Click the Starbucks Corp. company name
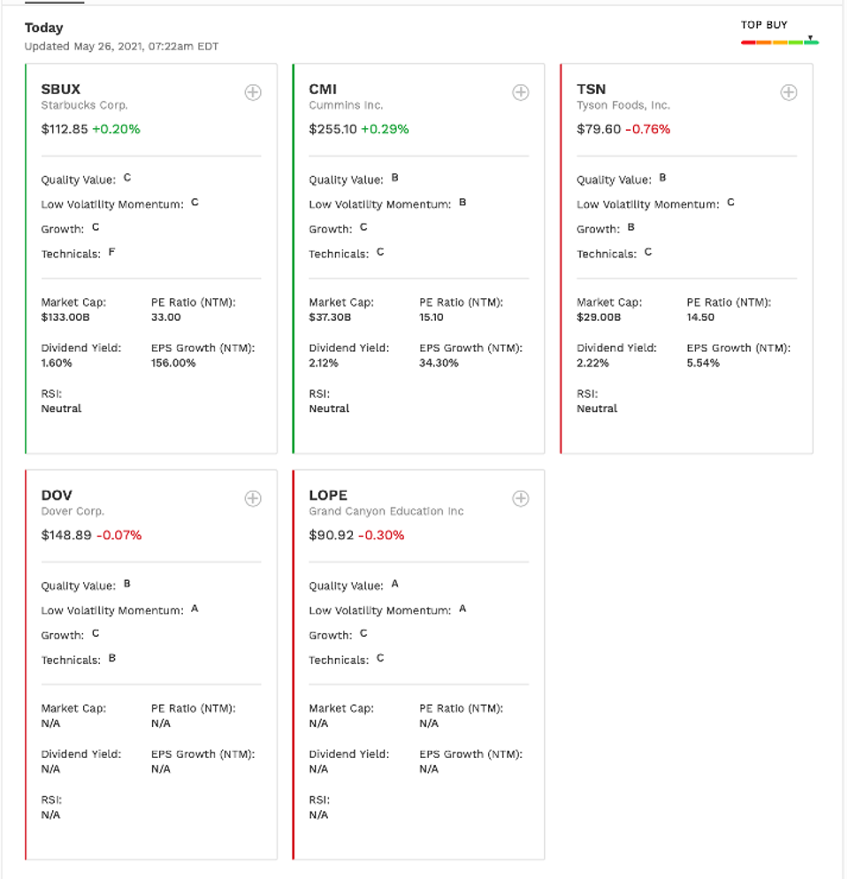Screen dimensions: 848x879 pyautogui.click(x=84, y=105)
